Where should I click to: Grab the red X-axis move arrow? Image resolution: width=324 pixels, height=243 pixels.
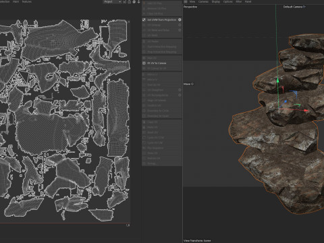tap(306, 110)
